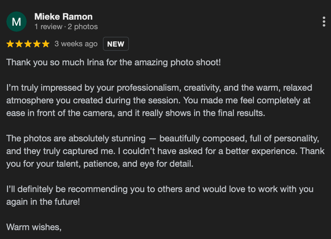
Task: Click the paragraph starting 'The photos are absolutely'
Action: [x=165, y=151]
